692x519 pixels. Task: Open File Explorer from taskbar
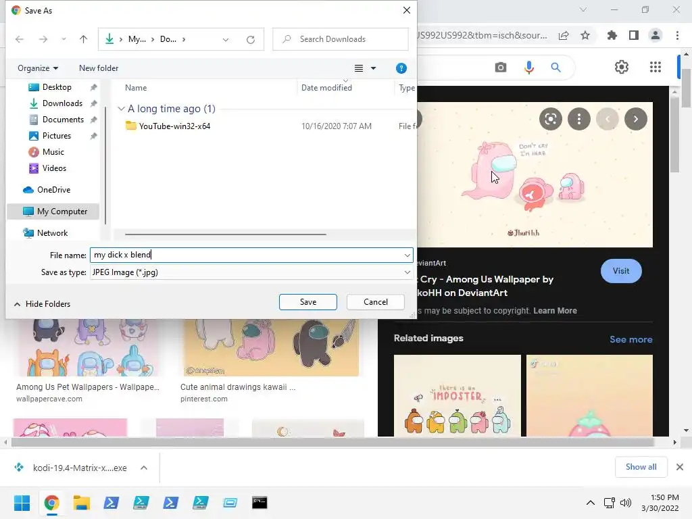pos(81,503)
